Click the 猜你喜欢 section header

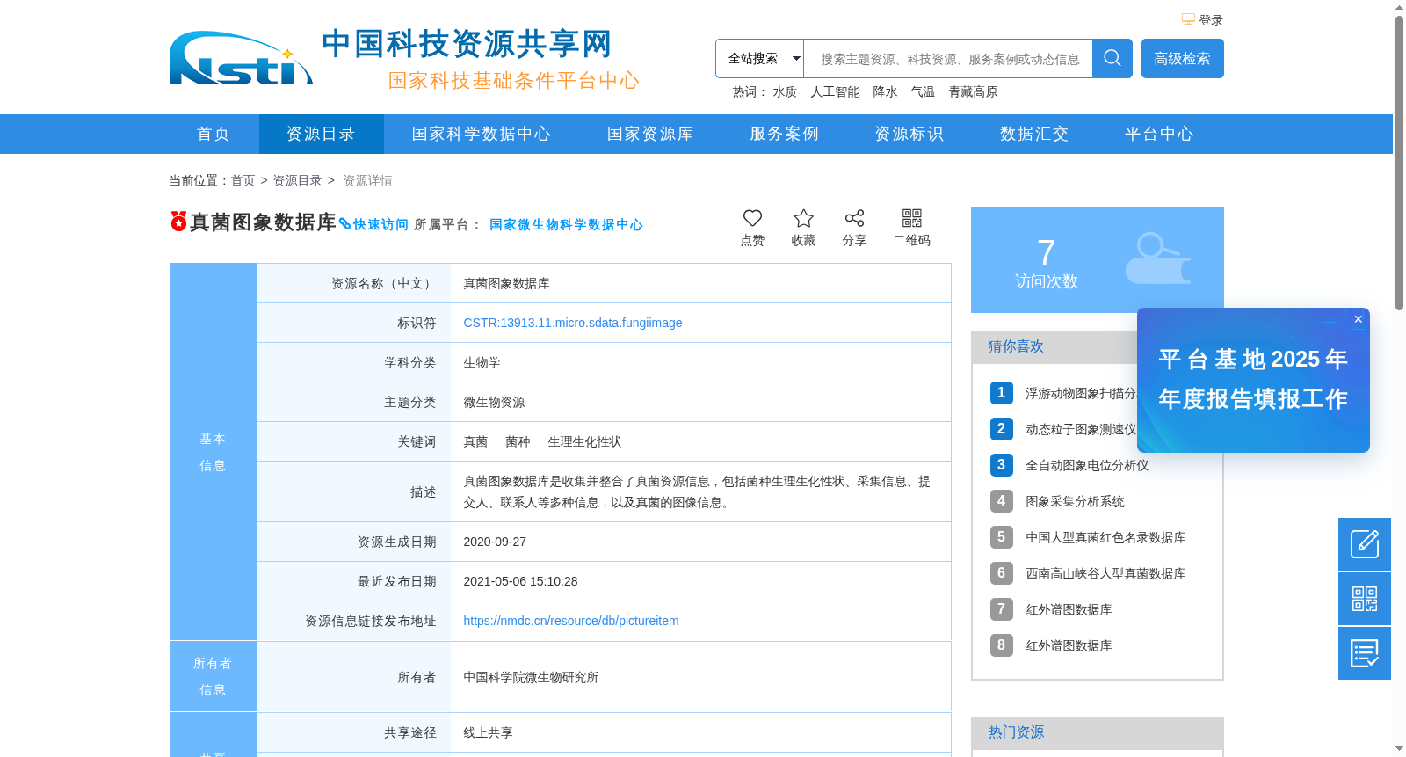(1016, 346)
